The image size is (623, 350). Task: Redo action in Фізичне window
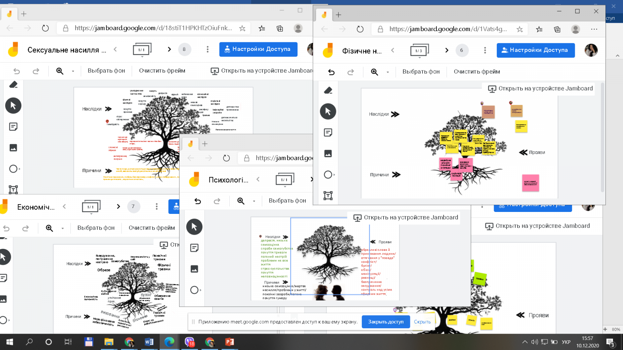point(350,72)
